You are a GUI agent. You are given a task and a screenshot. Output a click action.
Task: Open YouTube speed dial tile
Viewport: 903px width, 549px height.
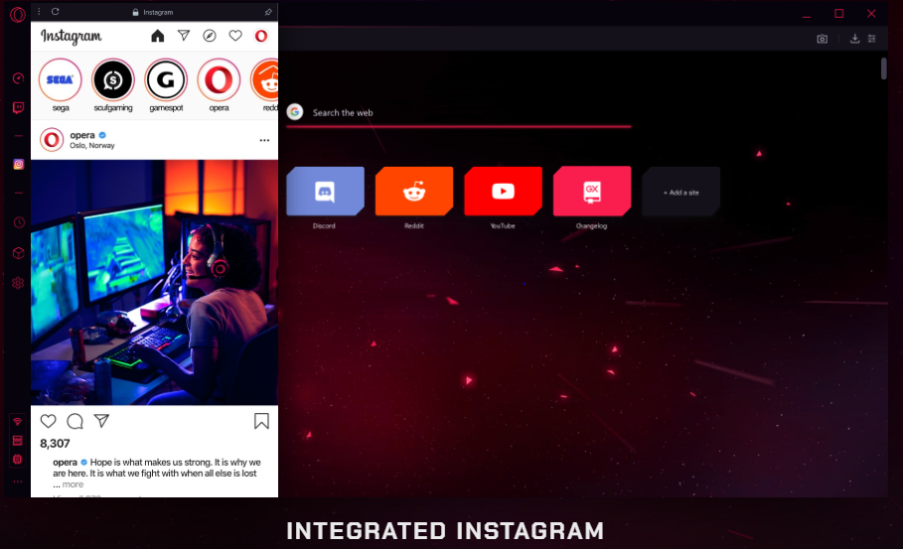504,191
